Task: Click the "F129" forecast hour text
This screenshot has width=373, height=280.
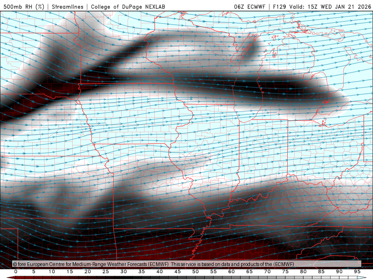Action: [x=279, y=7]
